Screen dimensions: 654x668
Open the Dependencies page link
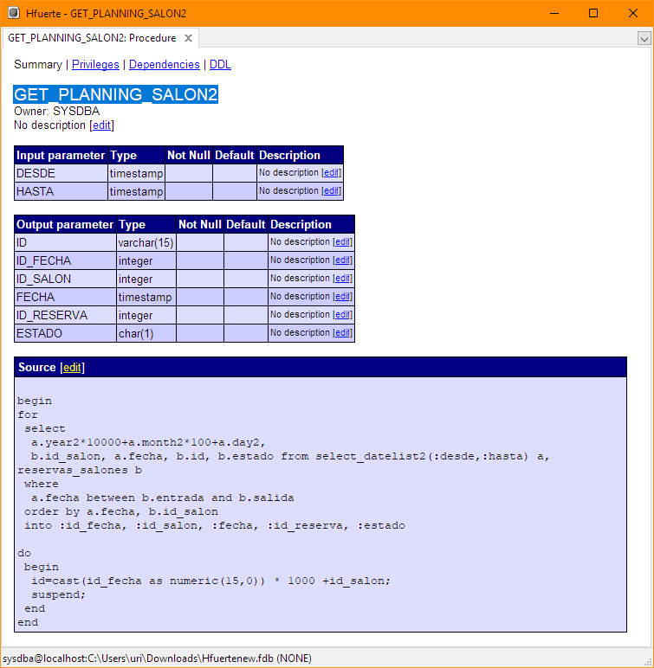pos(165,64)
